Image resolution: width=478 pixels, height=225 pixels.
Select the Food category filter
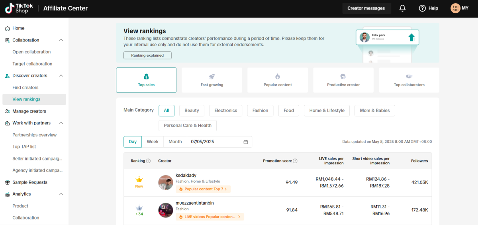[x=289, y=111]
